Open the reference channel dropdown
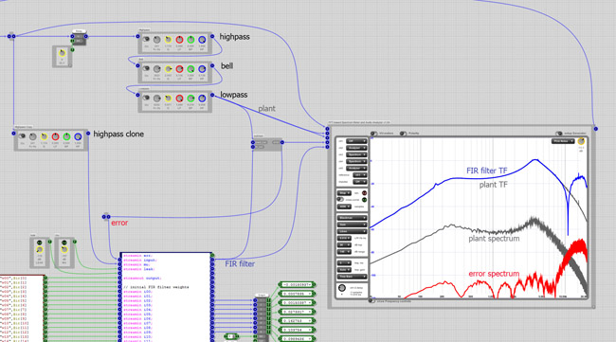This screenshot has height=342, width=616. [x=360, y=175]
